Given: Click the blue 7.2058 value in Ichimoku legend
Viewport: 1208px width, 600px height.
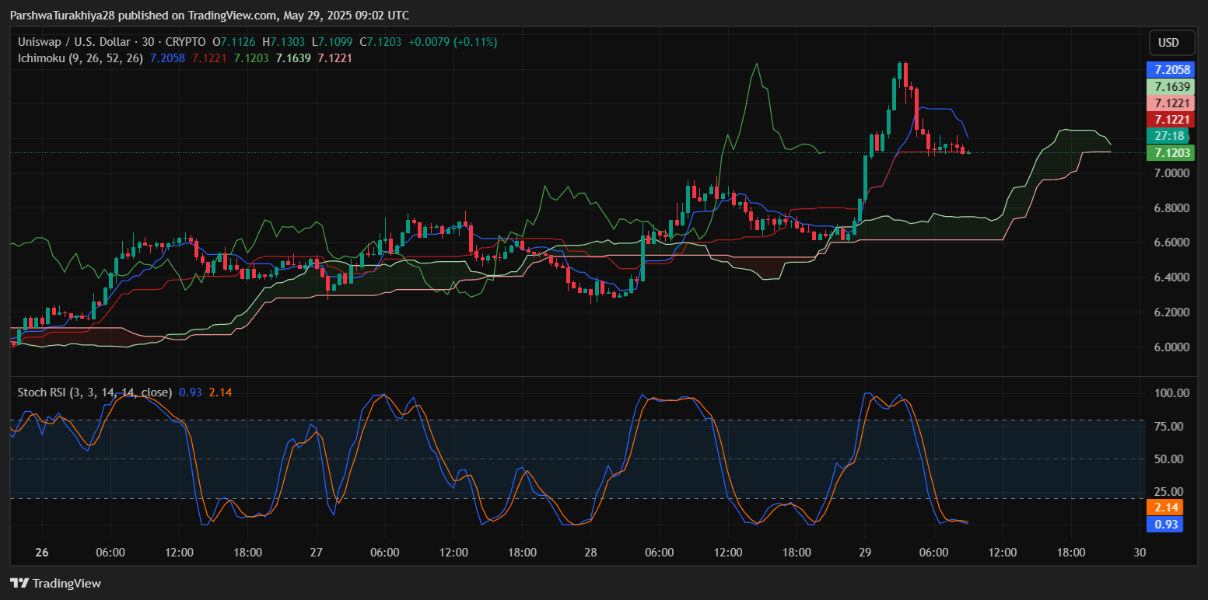Looking at the screenshot, I should tap(167, 58).
